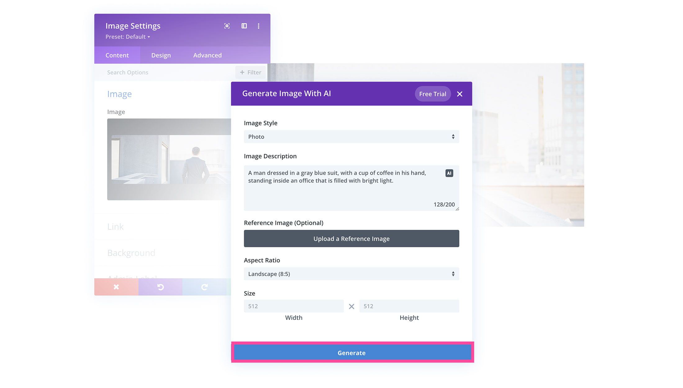
Task: Expand the Aspect Ratio dropdown
Action: click(351, 274)
